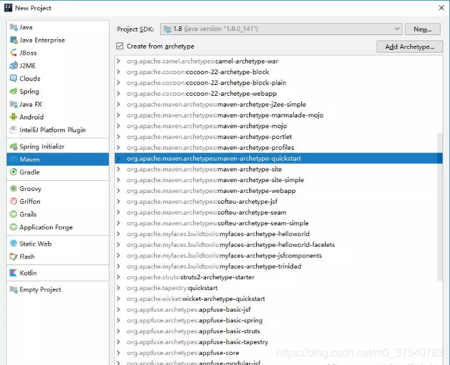
Task: Select maven-archetype-marmalade-mojo row
Action: pyautogui.click(x=278, y=115)
